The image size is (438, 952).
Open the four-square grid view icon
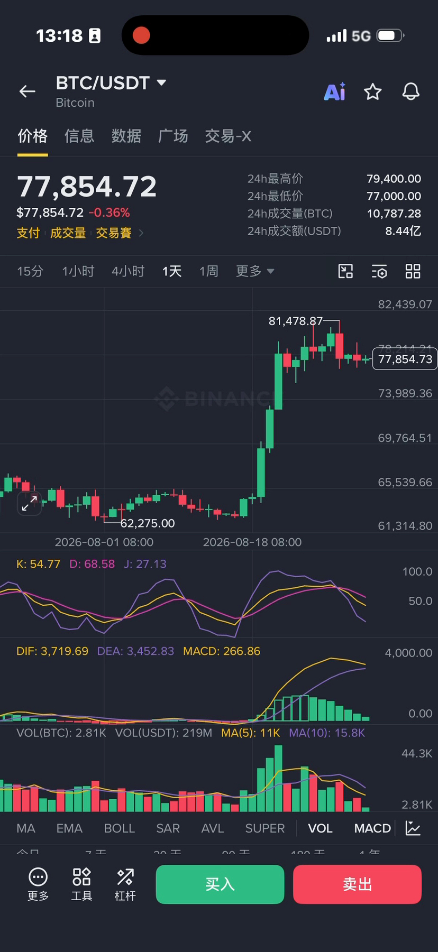(x=413, y=271)
